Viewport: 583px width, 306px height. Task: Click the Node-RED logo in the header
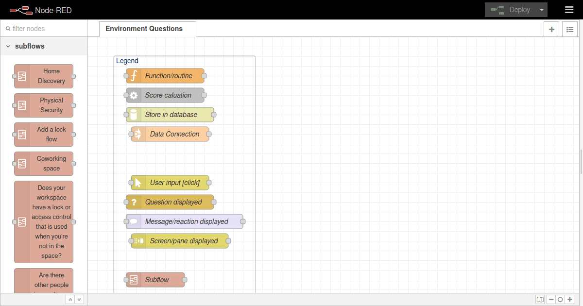click(21, 9)
